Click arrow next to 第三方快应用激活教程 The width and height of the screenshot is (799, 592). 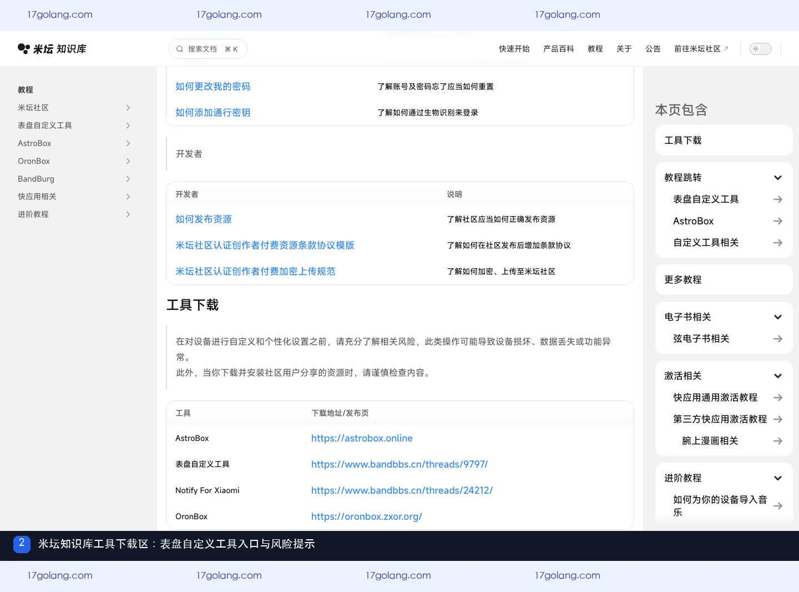pos(778,419)
